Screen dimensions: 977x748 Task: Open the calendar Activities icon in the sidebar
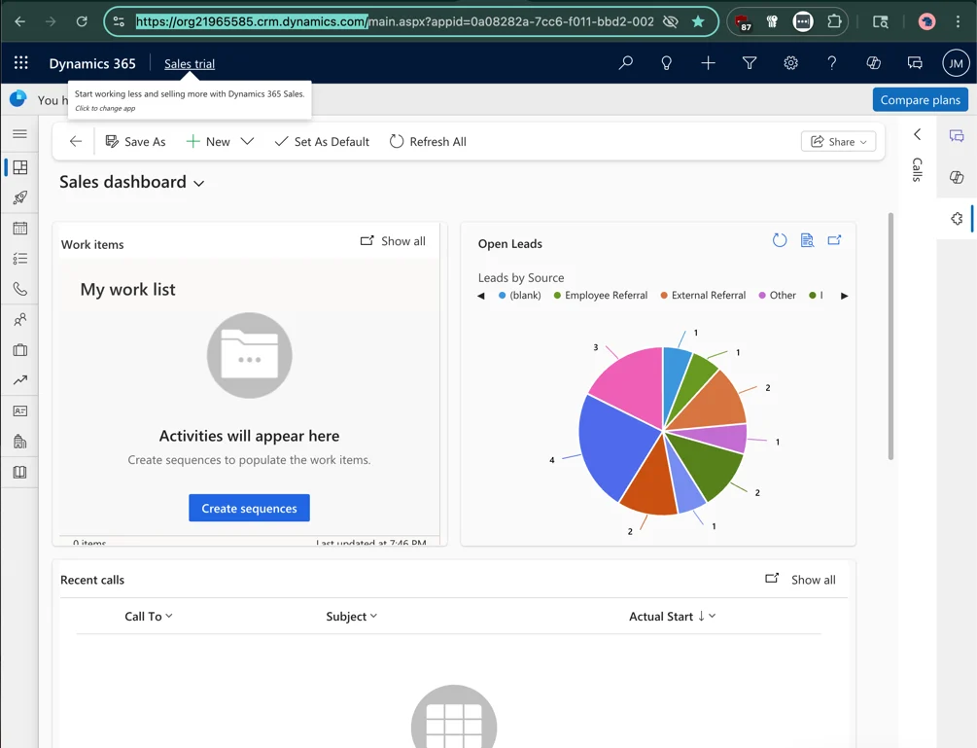point(18,228)
